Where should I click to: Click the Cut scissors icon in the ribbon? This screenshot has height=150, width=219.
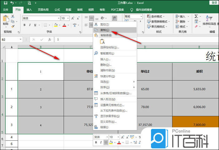pos(13,16)
